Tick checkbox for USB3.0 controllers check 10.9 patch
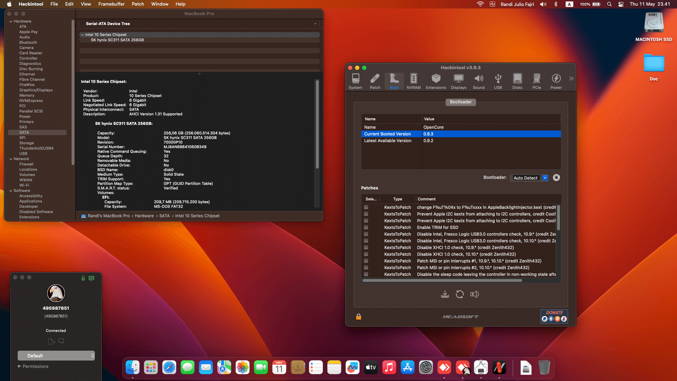This screenshot has width=677, height=381. [366, 234]
